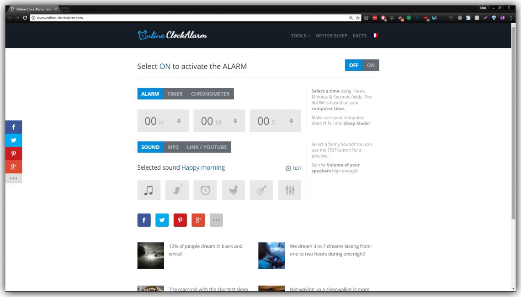521x297 pixels.
Task: Select the music note sound icon
Action: (149, 190)
